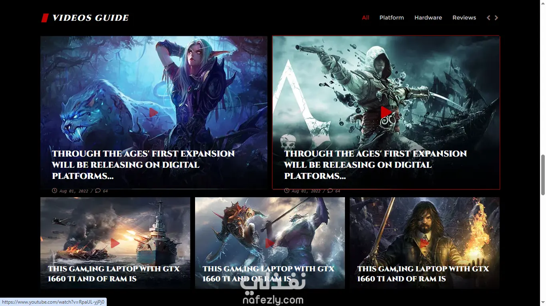Click clock icon under assassin card
This screenshot has height=306, width=546.
287,191
